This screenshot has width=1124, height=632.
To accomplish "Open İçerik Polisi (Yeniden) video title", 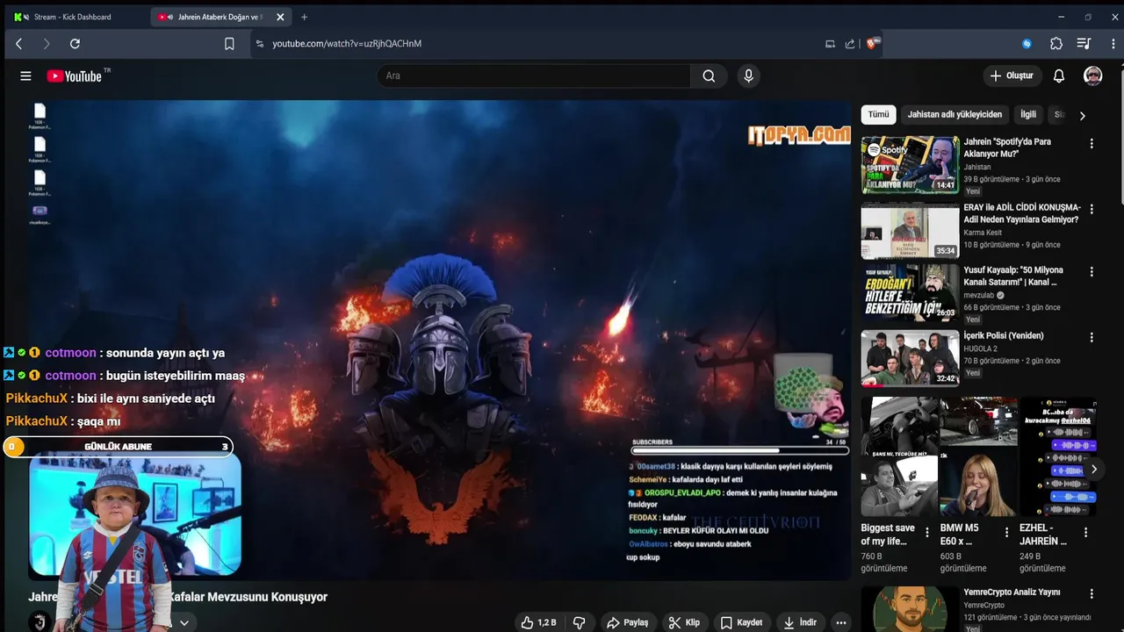I will pyautogui.click(x=1004, y=335).
